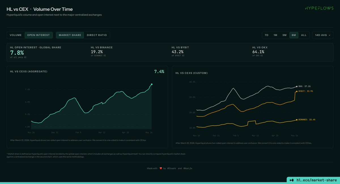Screen dimensions: 340x184
Task: Click the Binance line endpoint marker
Action: click(297, 120)
